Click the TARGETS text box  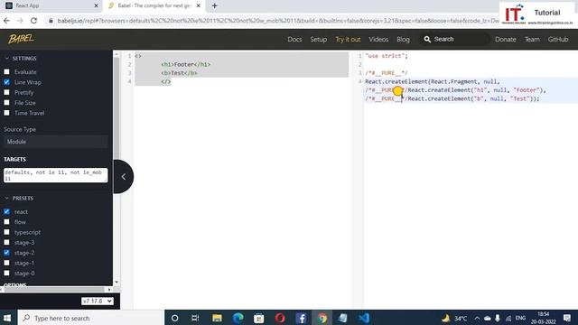coord(55,175)
